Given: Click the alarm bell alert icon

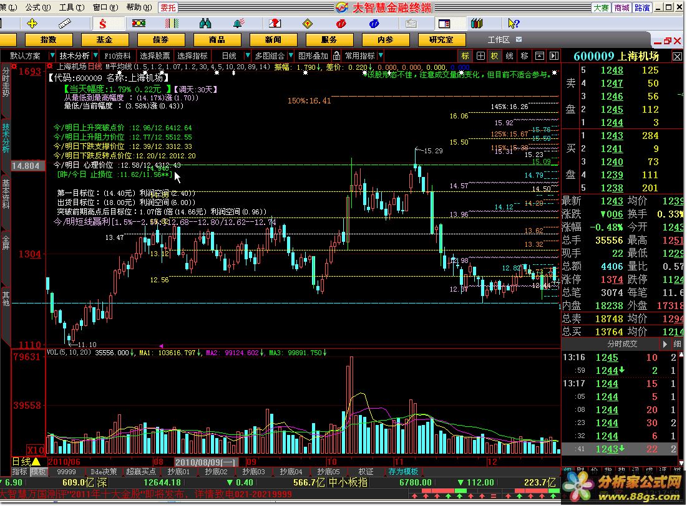Looking at the screenshot, I should tap(239, 23).
